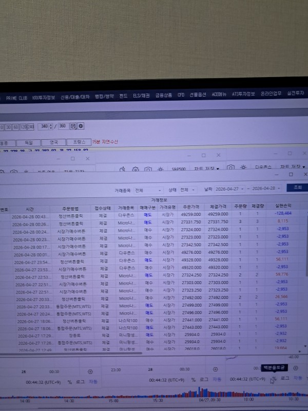Viewport: 308px width, 411px height.
Task: Click the 다우존스 symbol label in chart toolbar
Action: tap(263, 166)
